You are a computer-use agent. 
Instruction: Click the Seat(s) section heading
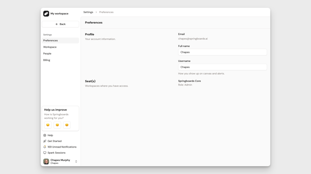pyautogui.click(x=90, y=81)
